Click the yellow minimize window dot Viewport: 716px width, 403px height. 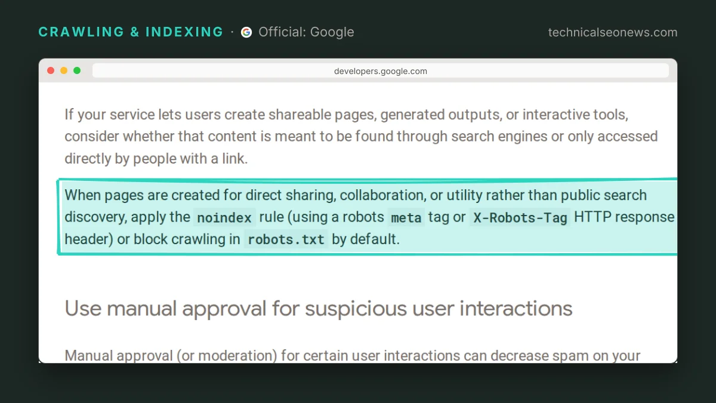(64, 70)
